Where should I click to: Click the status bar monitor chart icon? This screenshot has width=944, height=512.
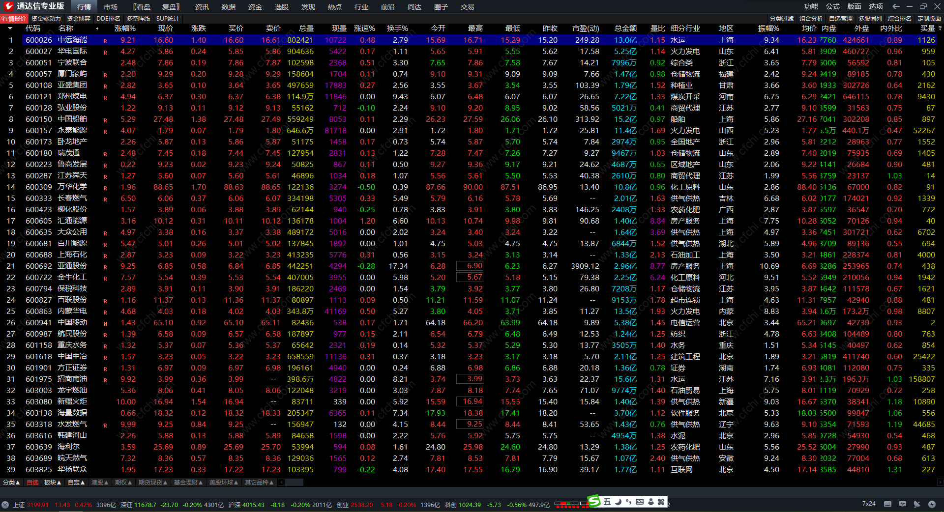tap(902, 504)
